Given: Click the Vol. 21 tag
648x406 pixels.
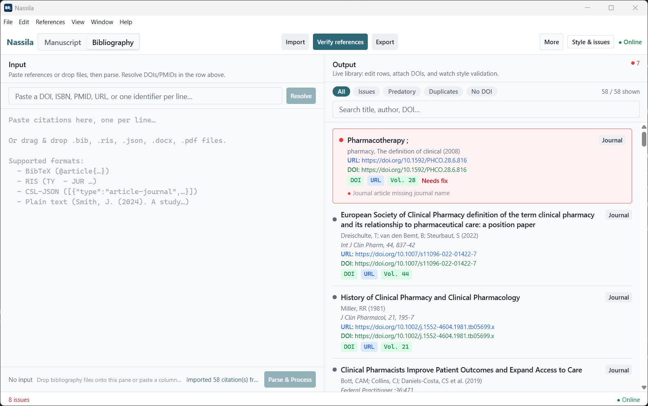Looking at the screenshot, I should (396, 347).
